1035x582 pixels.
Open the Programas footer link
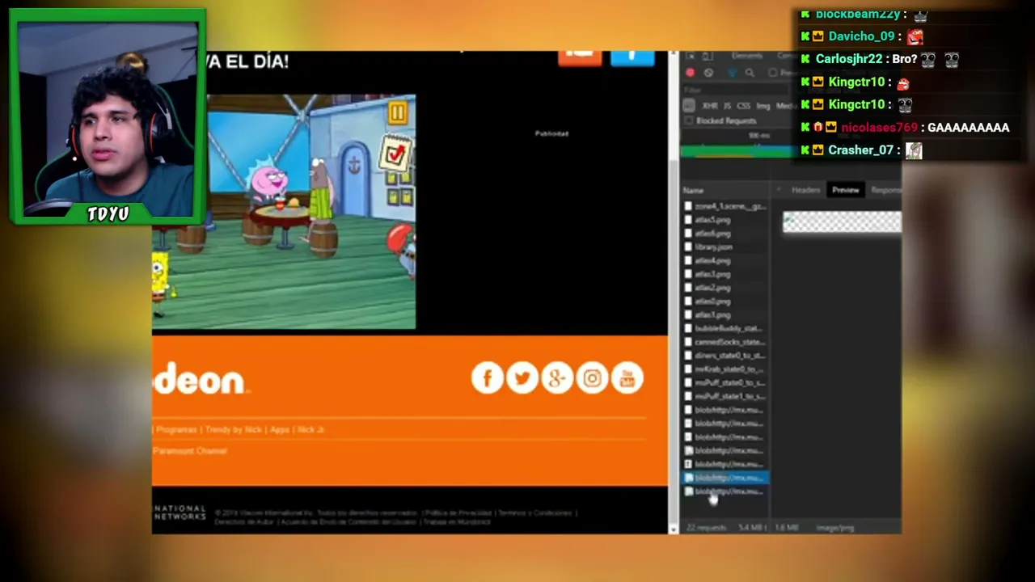click(176, 430)
